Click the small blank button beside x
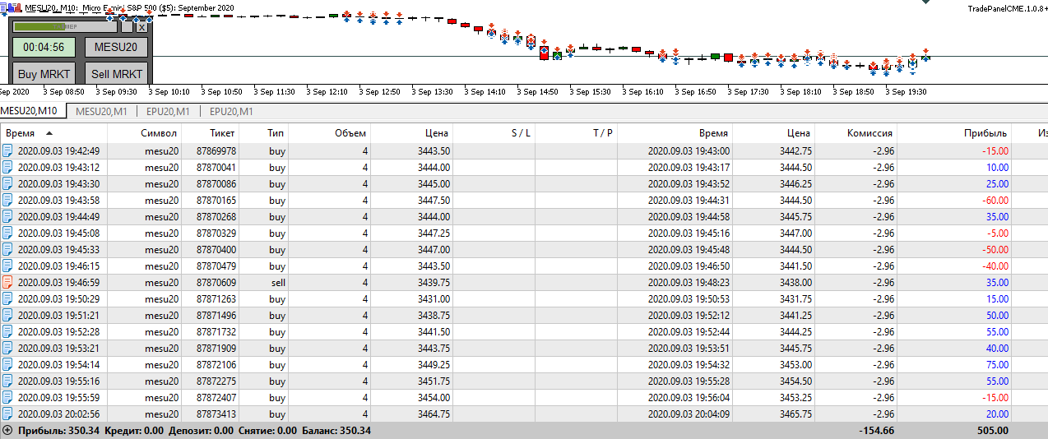This screenshot has width=1048, height=439. (127, 26)
